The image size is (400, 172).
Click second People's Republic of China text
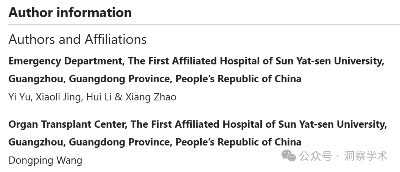point(238,142)
